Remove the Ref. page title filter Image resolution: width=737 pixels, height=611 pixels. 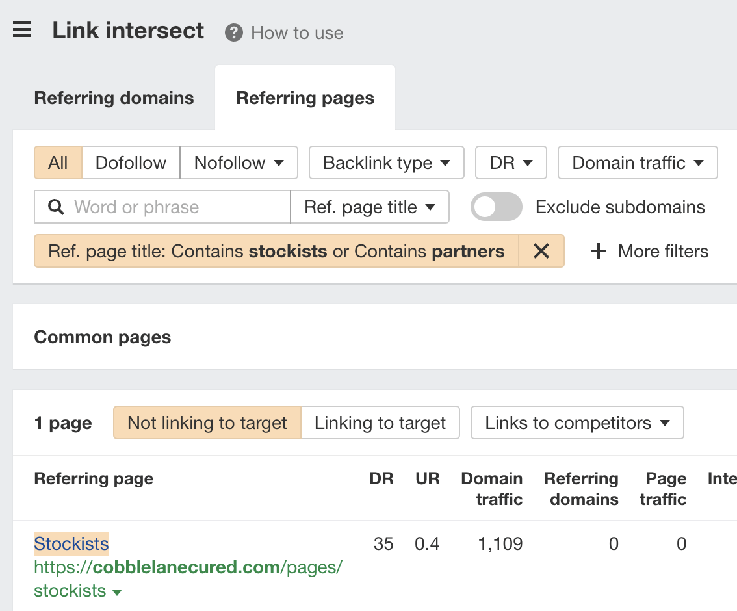coord(541,251)
